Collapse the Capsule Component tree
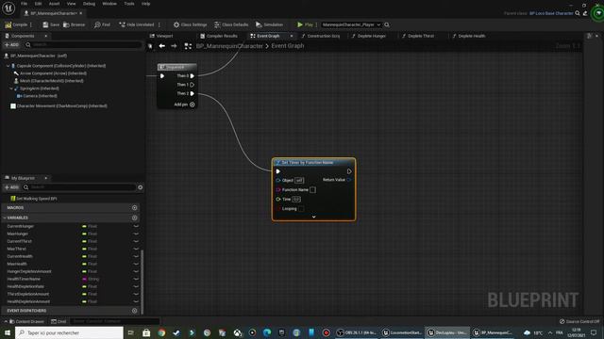 8,66
